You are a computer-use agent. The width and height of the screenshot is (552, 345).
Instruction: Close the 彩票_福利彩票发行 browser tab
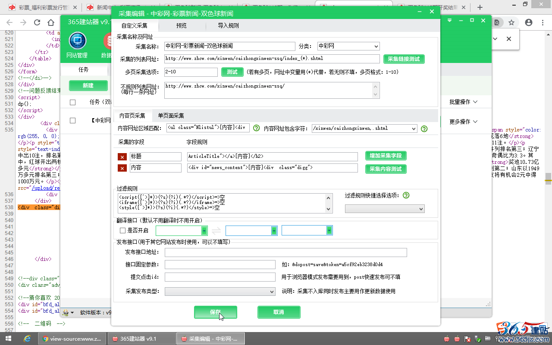(x=75, y=7)
